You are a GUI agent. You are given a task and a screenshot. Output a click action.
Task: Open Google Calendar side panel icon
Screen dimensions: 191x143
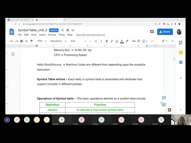point(181,43)
